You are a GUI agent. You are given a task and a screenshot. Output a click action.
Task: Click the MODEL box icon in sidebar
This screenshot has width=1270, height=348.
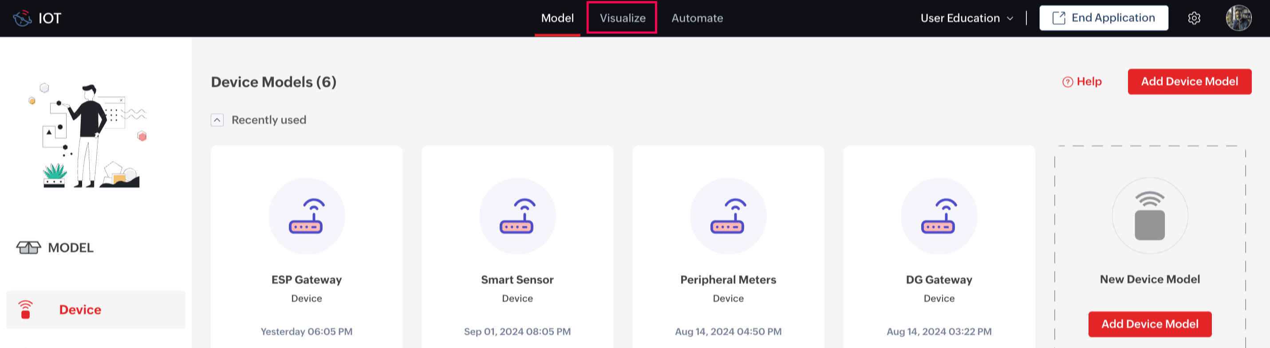pyautogui.click(x=28, y=247)
